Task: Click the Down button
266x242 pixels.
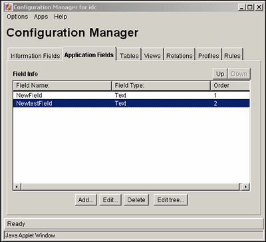Action: (239, 74)
